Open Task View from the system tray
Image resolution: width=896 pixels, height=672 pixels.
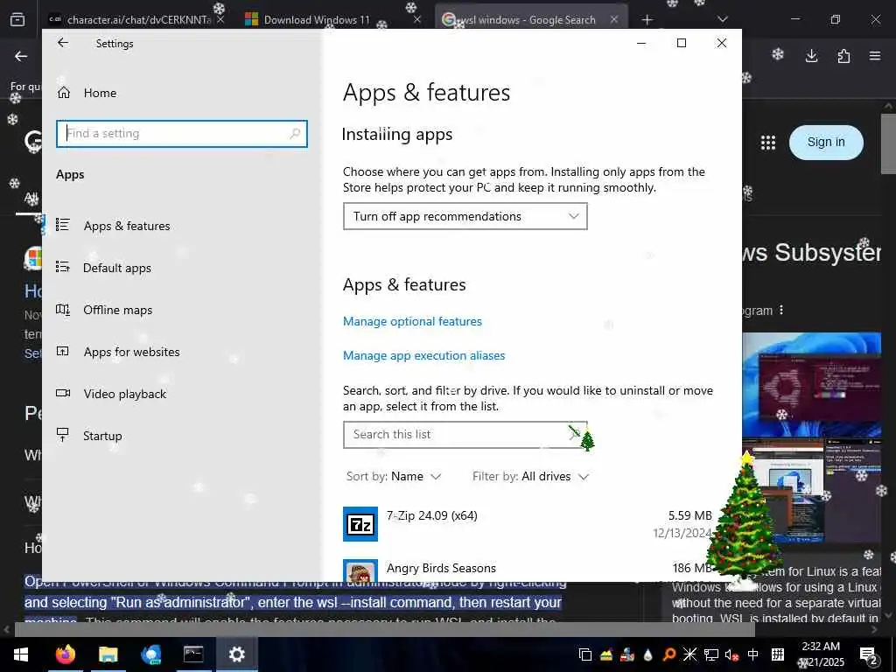click(x=585, y=654)
